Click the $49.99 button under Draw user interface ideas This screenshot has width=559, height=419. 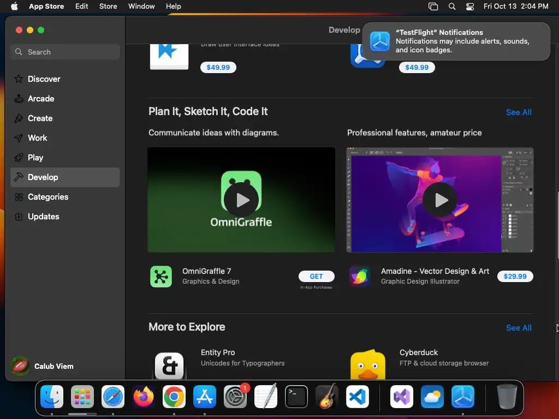click(x=218, y=67)
